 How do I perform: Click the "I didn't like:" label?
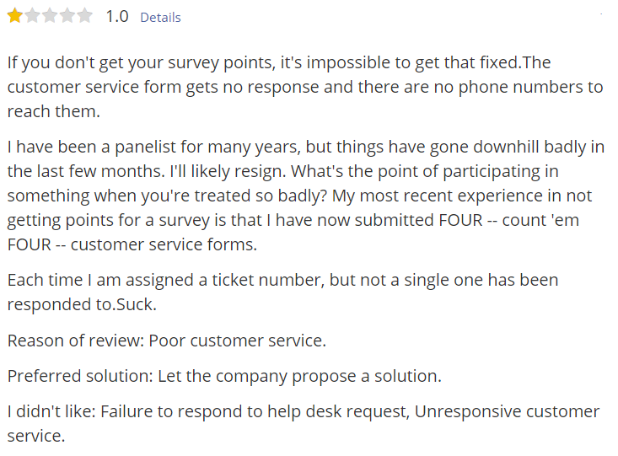pyautogui.click(x=51, y=412)
